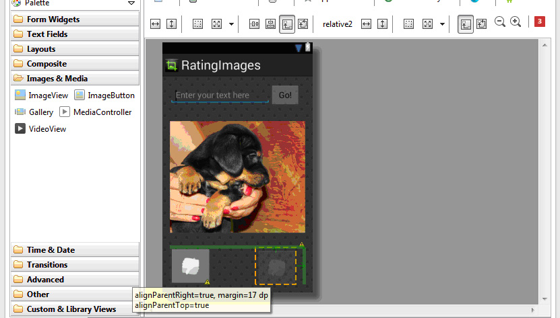This screenshot has height=318, width=560.
Task: Click warning icon on left image button
Action: point(207,282)
